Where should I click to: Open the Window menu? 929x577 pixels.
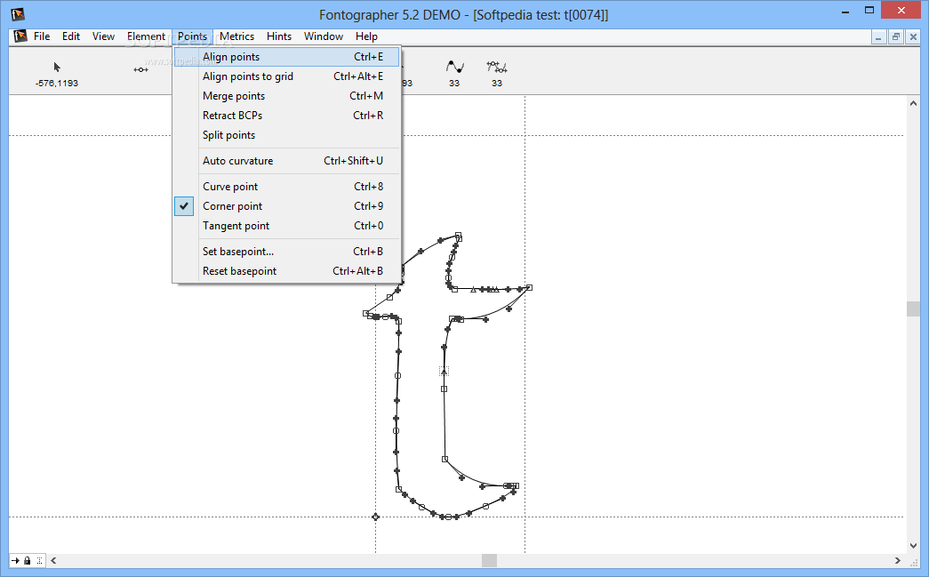tap(324, 36)
